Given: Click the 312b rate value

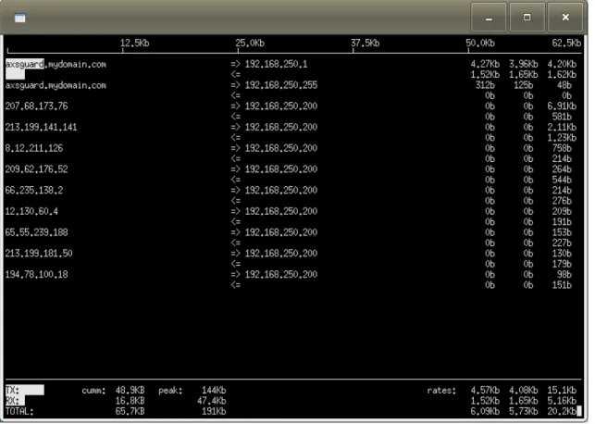Looking at the screenshot, I should [x=485, y=85].
